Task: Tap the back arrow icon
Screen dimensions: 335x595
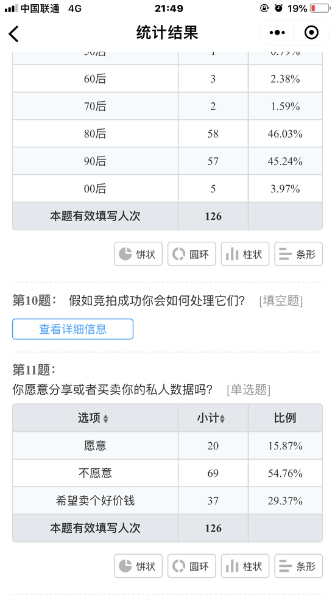Action: [x=13, y=33]
